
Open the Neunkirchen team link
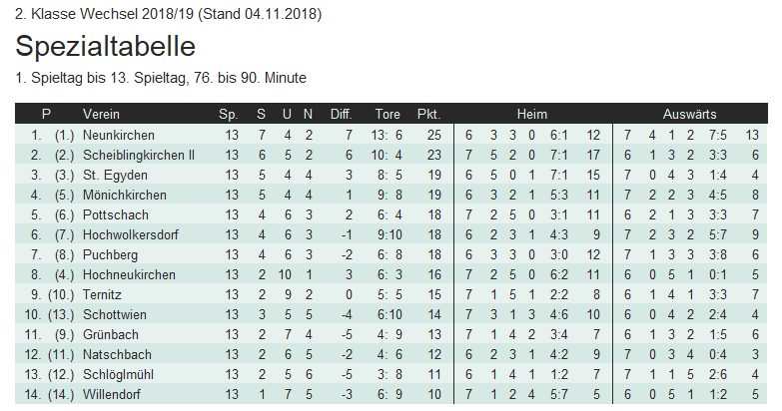(119, 135)
